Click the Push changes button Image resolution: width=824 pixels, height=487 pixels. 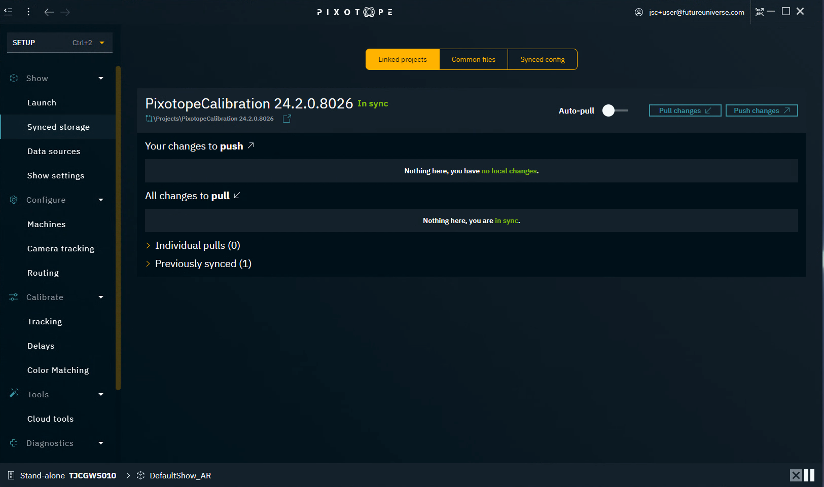click(762, 110)
